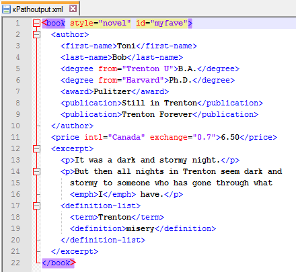The width and height of the screenshot is (296, 272).
Task: Click the save disk icon on xPathoutput.xml tab
Action: click(6, 9)
